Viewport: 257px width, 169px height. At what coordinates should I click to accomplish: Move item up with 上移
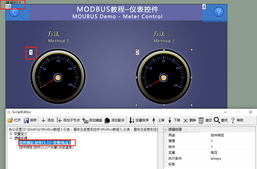click(158, 120)
